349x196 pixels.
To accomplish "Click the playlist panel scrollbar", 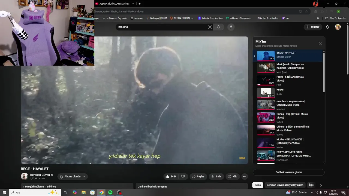I will point(324,72).
